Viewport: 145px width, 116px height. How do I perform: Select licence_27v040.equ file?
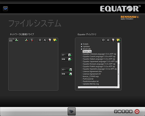click(x=91, y=77)
